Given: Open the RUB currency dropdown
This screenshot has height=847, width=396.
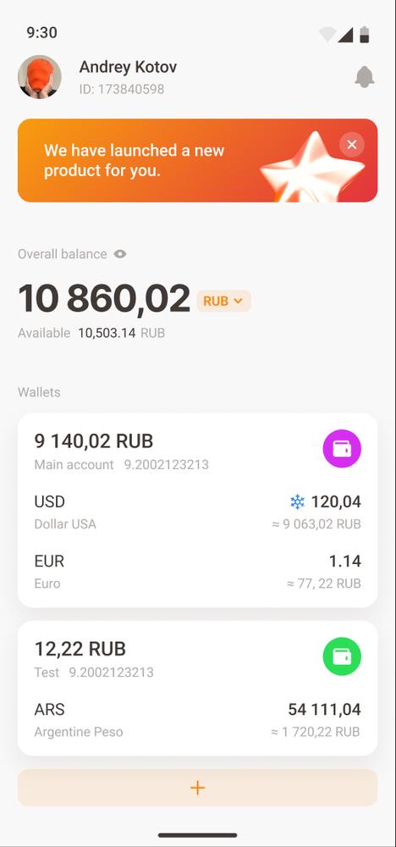Looking at the screenshot, I should pos(223,301).
